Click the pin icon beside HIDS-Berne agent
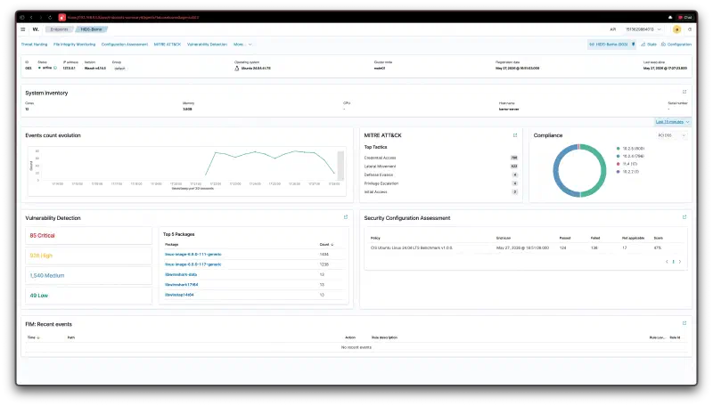 click(x=633, y=45)
